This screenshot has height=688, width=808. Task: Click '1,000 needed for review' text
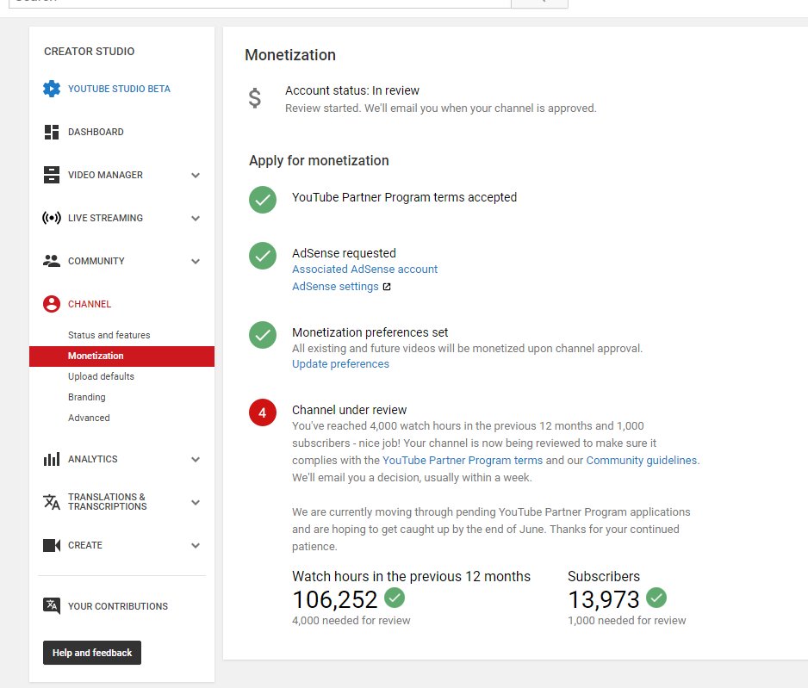(x=626, y=621)
